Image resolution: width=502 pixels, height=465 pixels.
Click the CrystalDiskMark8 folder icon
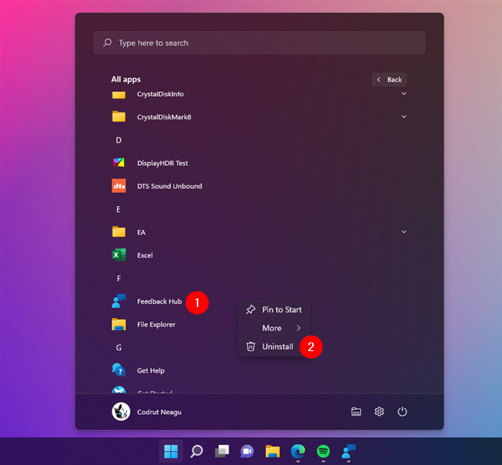point(119,116)
